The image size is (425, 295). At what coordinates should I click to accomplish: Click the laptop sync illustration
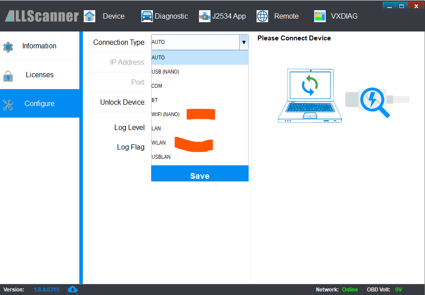click(x=310, y=96)
